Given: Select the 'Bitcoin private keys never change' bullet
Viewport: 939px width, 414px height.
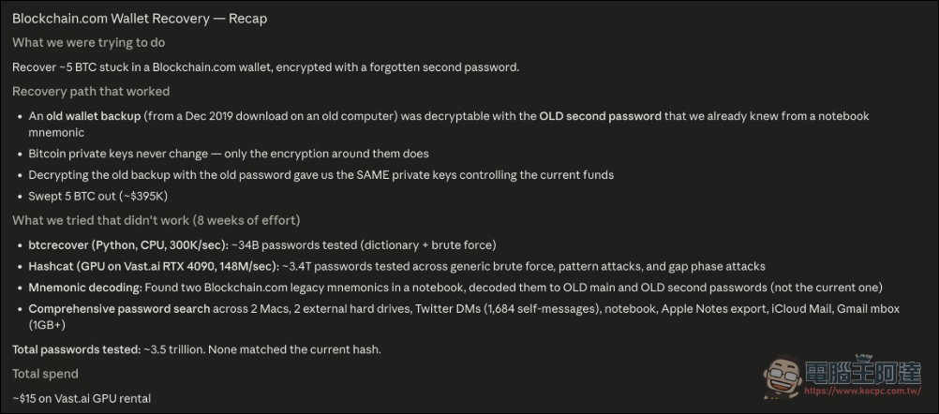Looking at the screenshot, I should click(229, 154).
